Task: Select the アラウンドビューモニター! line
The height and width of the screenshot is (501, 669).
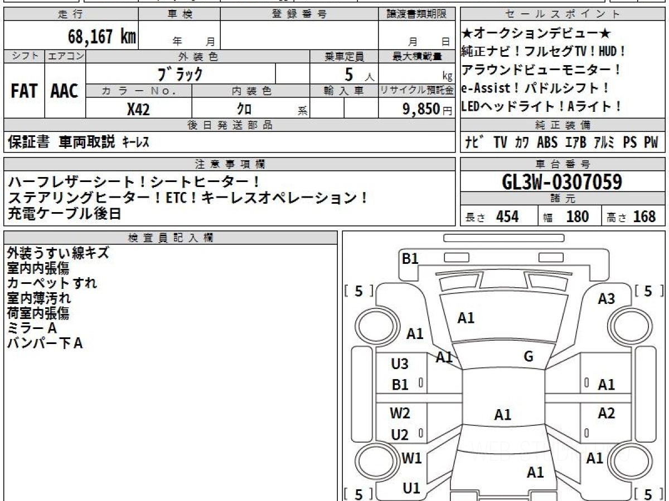Action: pyautogui.click(x=541, y=70)
